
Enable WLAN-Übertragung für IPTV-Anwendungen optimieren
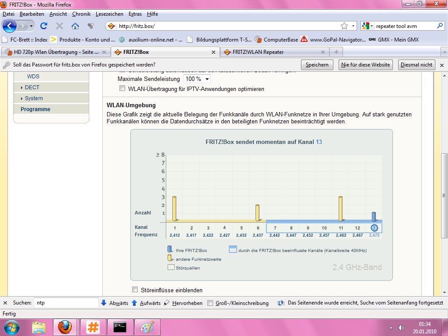[122, 88]
